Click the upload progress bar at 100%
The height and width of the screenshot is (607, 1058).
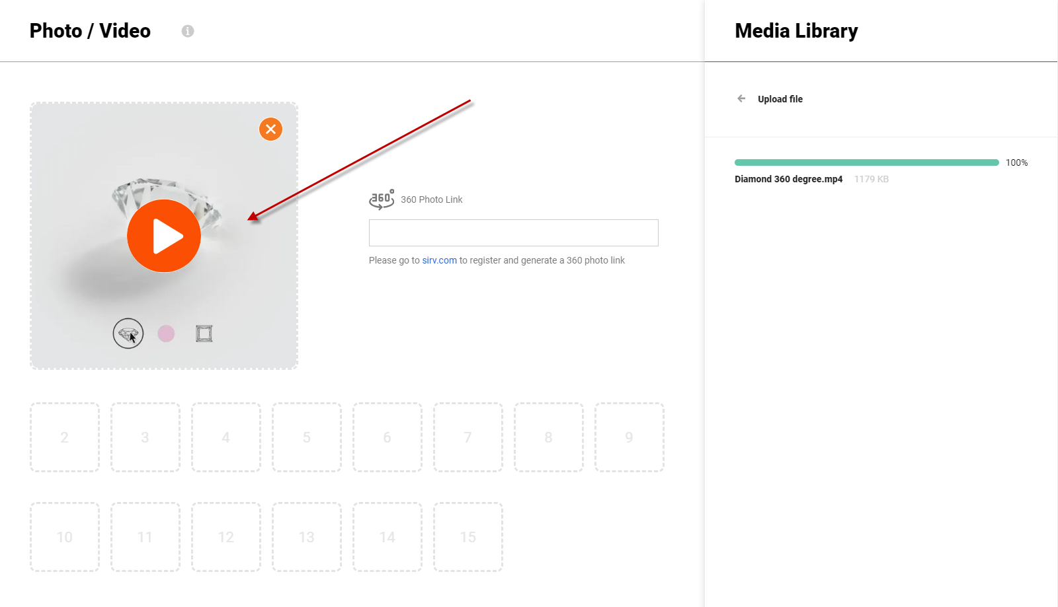click(867, 162)
